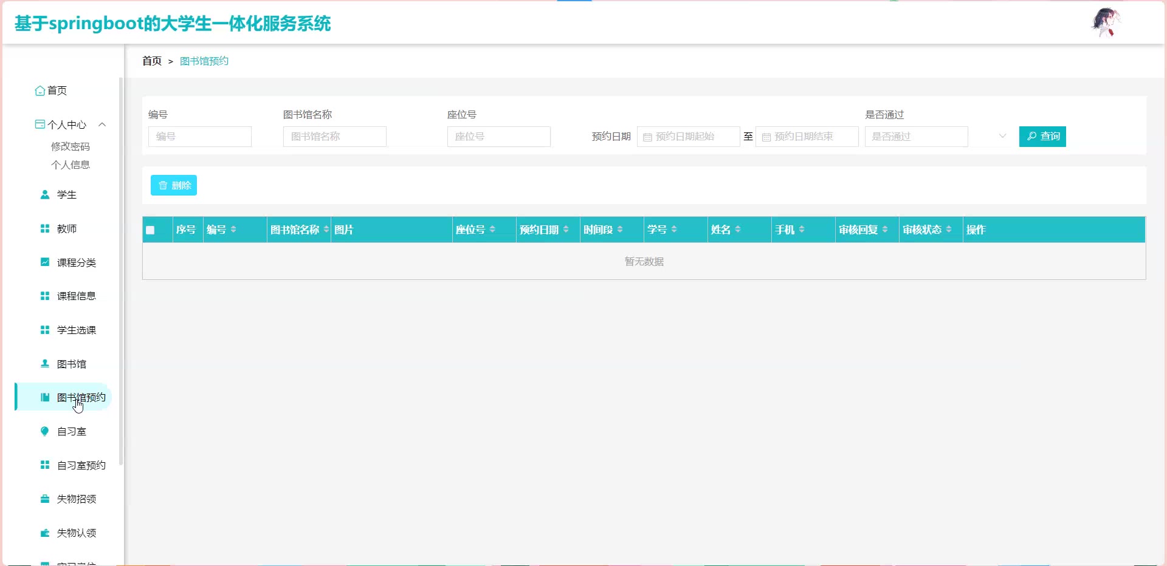
Task: Click the 课程分类 chart icon
Action: tap(44, 262)
